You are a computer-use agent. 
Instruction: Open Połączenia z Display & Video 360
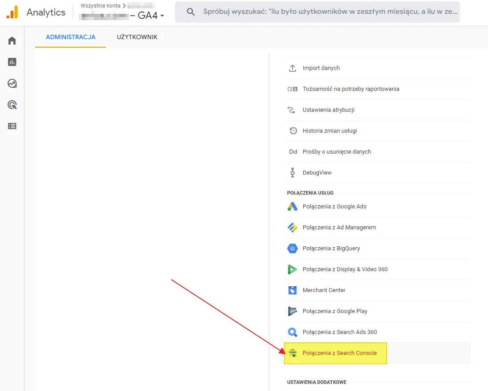378,269
